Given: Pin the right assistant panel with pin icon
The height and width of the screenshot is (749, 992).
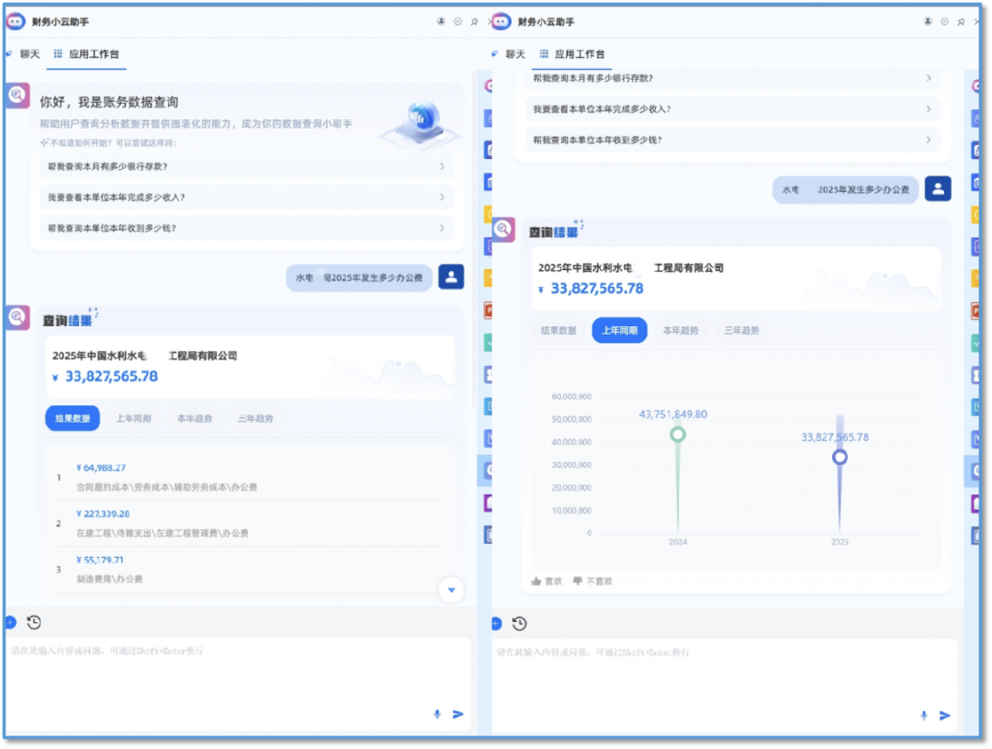Looking at the screenshot, I should (x=961, y=21).
